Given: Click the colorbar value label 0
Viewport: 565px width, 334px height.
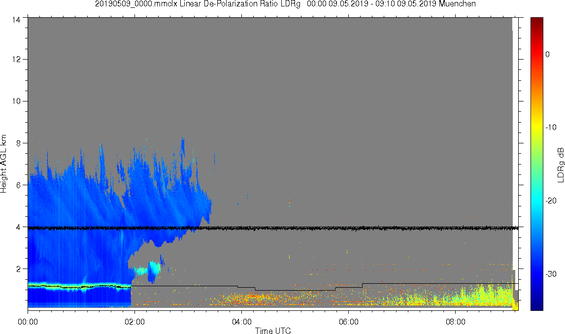Looking at the screenshot, I should tap(548, 54).
